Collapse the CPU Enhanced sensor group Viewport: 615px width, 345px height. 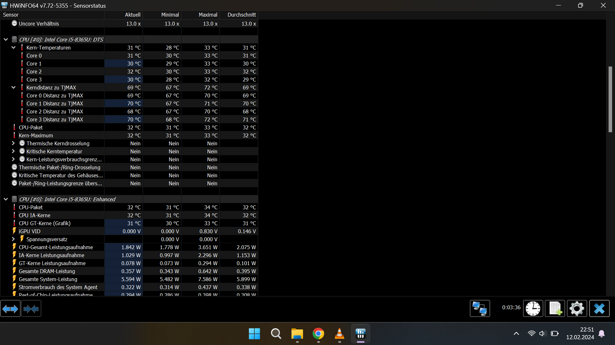coord(6,199)
